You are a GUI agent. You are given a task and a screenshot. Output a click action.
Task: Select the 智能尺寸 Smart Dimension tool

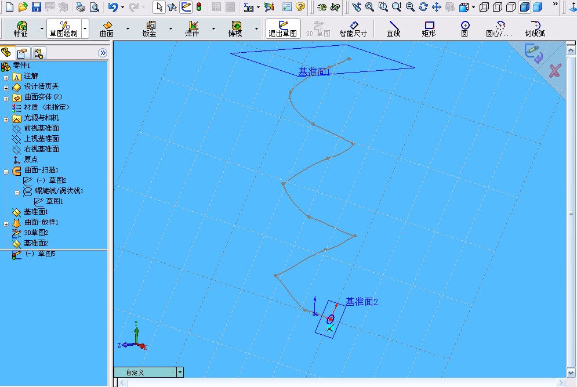(x=353, y=29)
